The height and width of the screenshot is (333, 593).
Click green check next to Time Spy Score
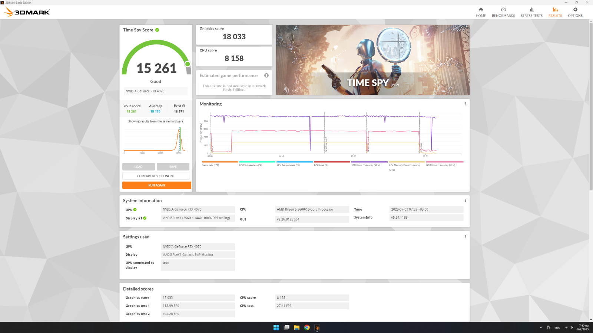pos(157,30)
